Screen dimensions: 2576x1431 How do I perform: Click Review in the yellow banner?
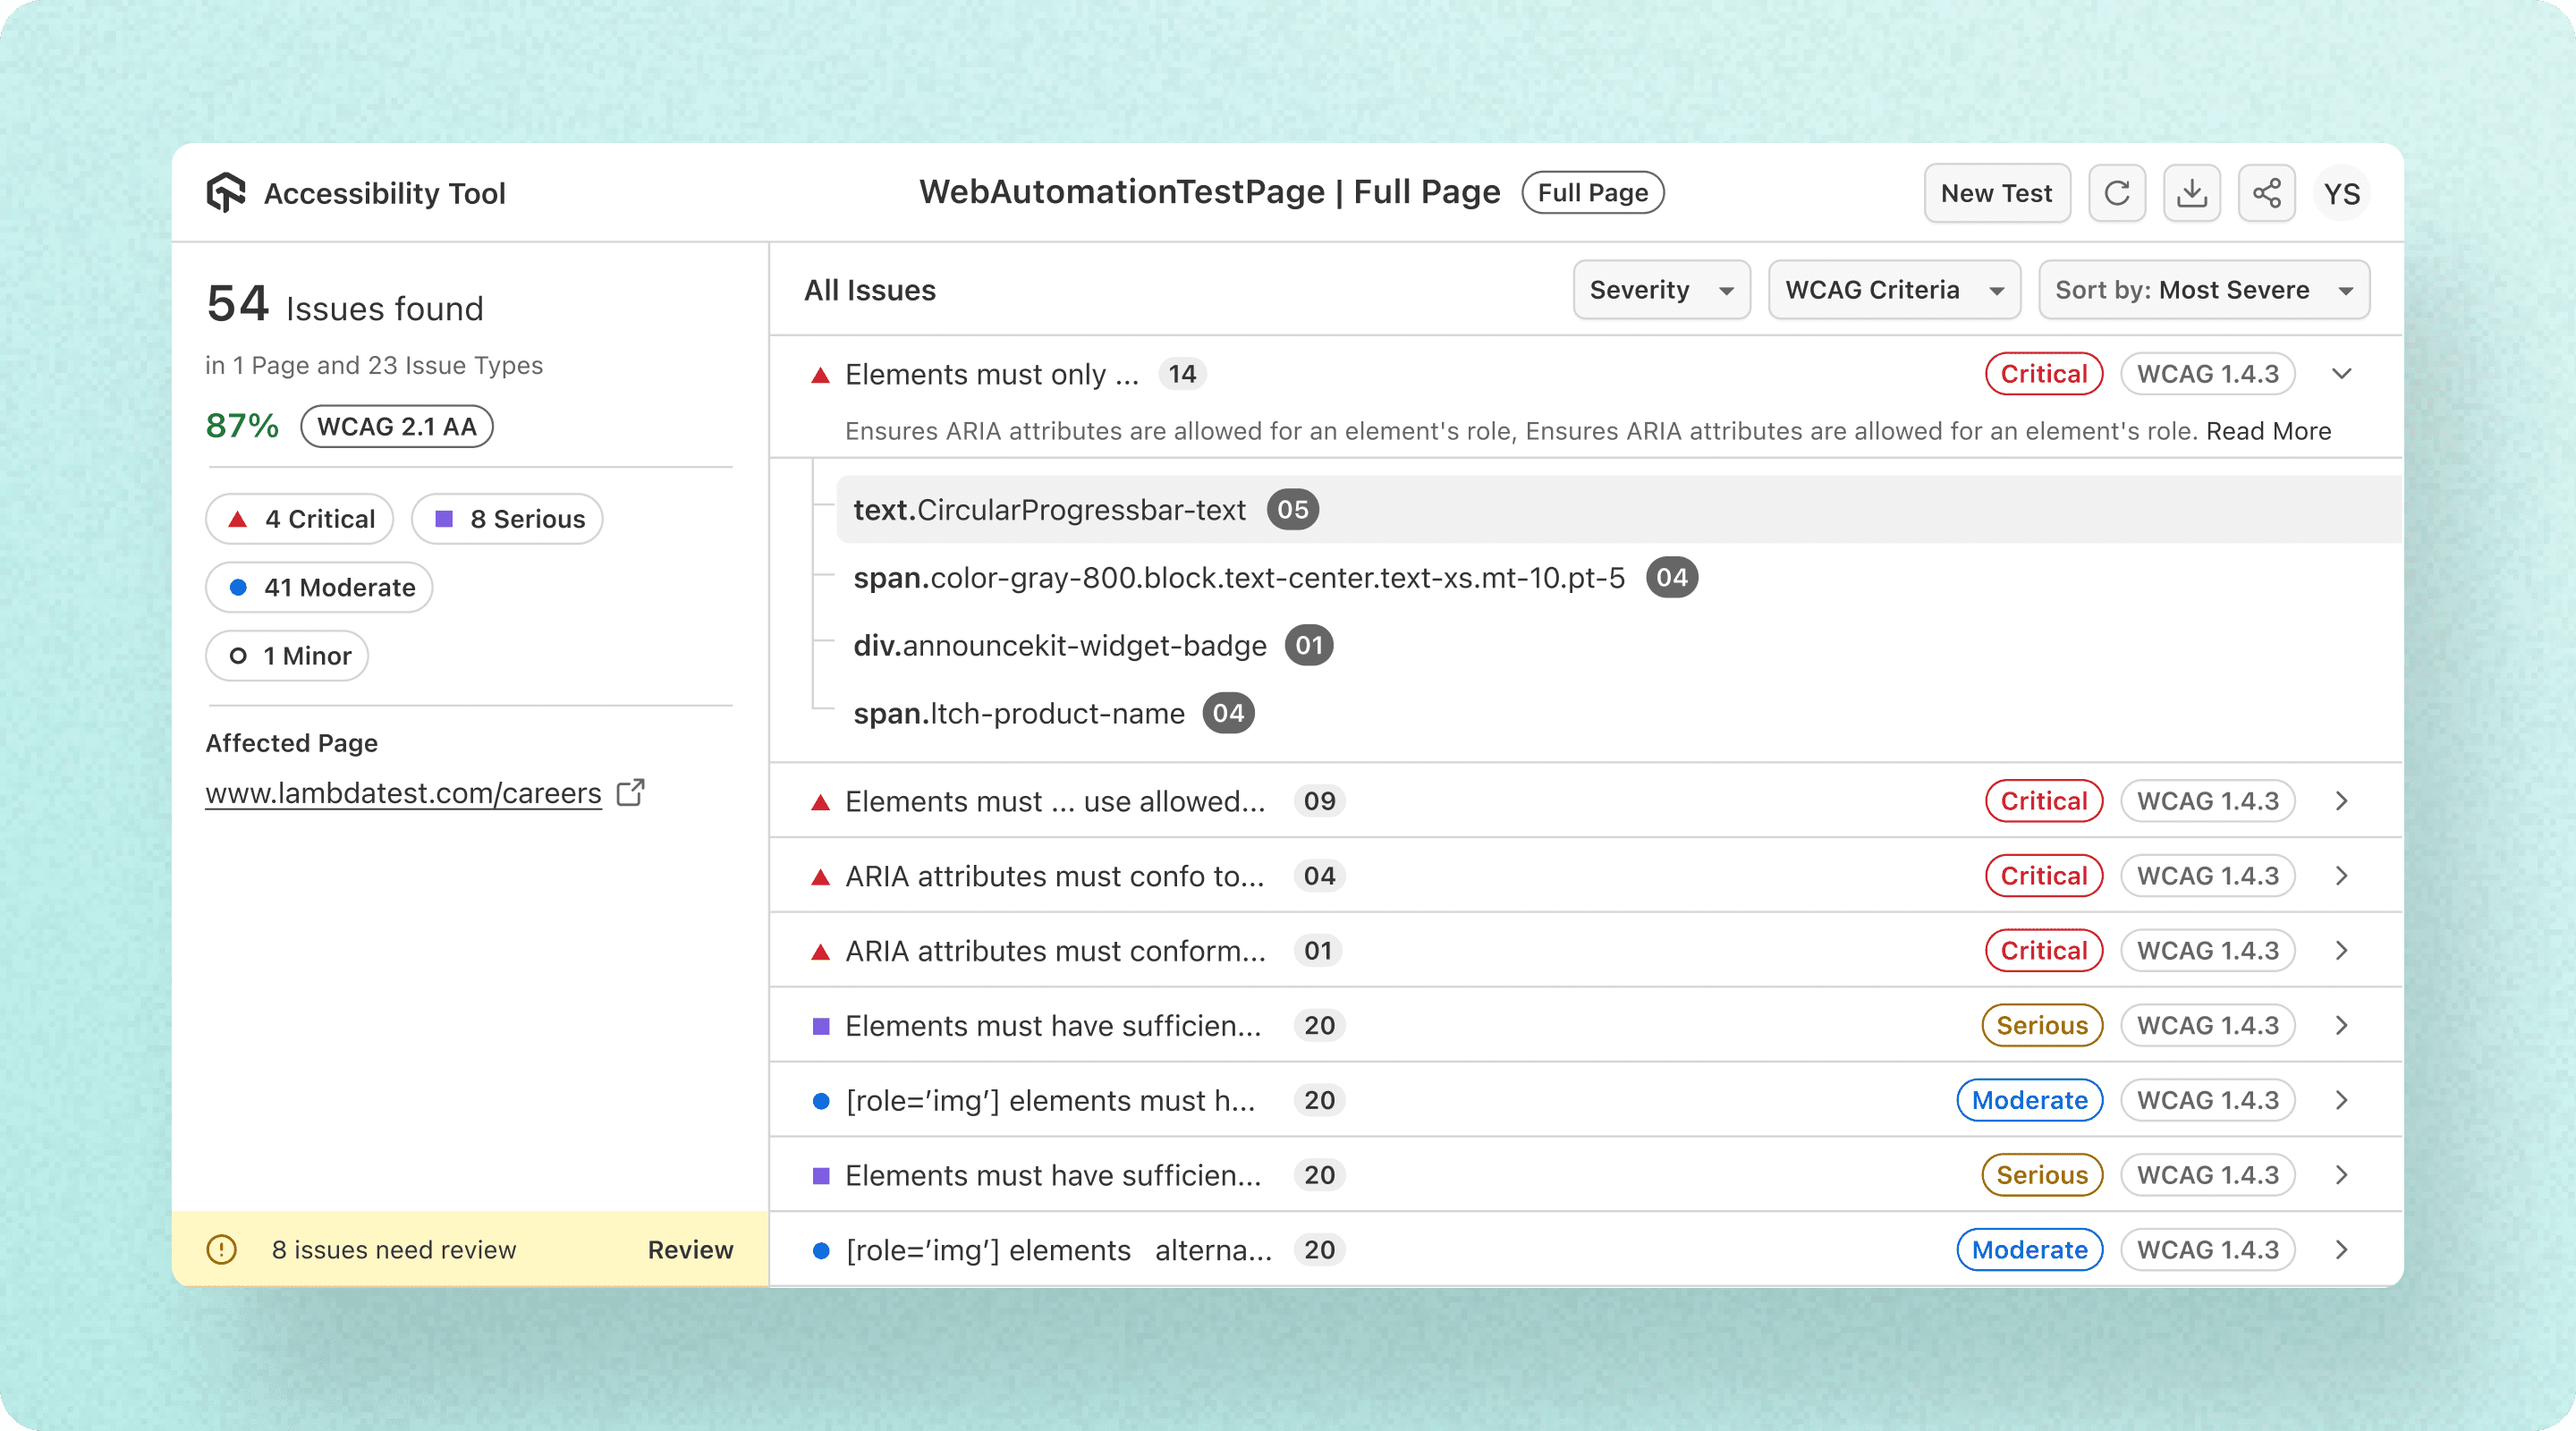point(690,1249)
